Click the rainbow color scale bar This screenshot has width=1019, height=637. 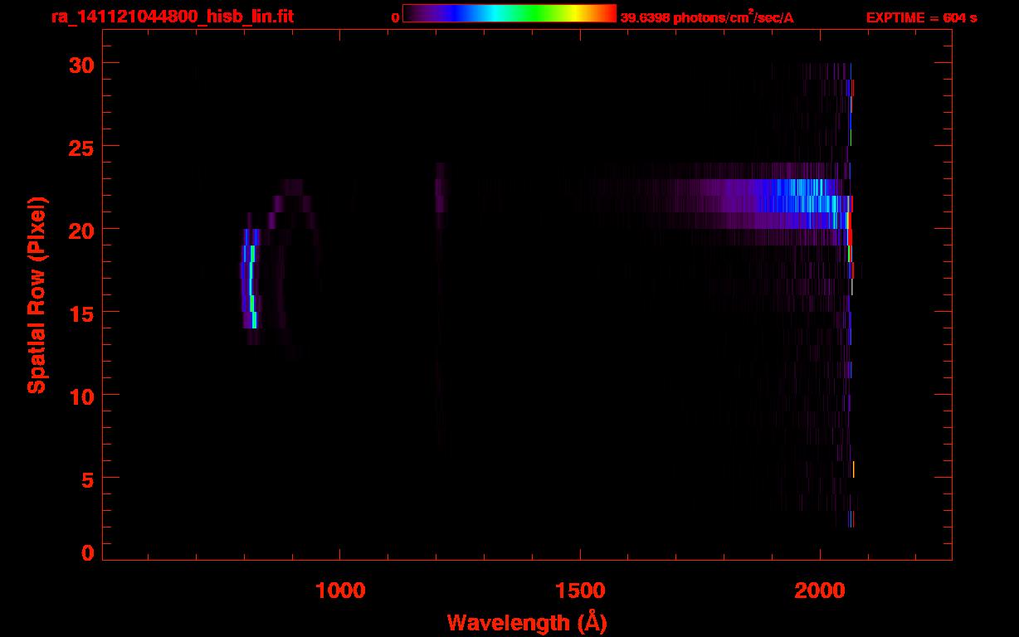tap(509, 14)
